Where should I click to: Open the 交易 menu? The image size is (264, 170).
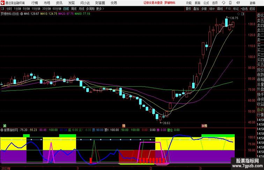point(113,3)
